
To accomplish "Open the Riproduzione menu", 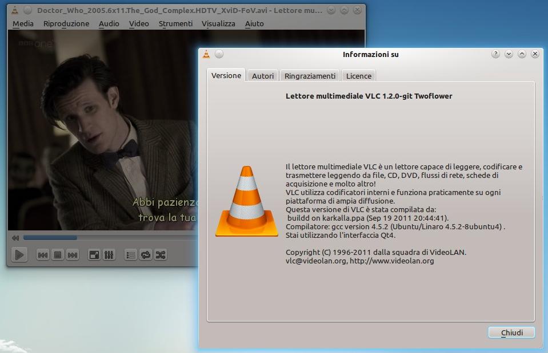I will click(66, 24).
